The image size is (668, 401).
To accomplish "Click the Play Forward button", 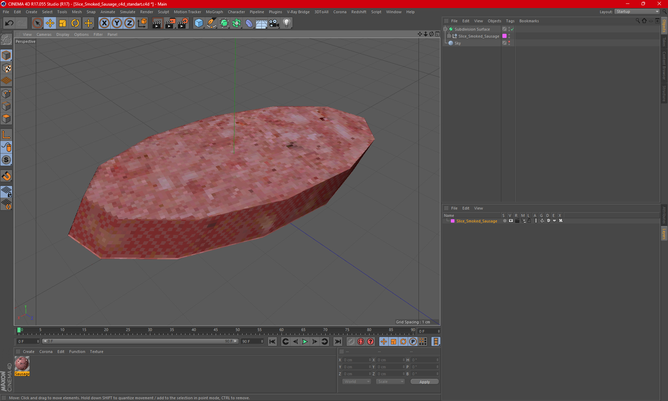I will [305, 341].
